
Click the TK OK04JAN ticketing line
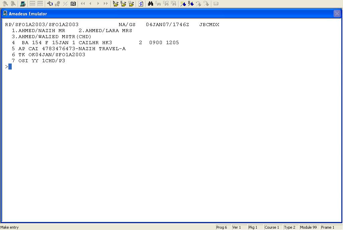[x=49, y=54]
